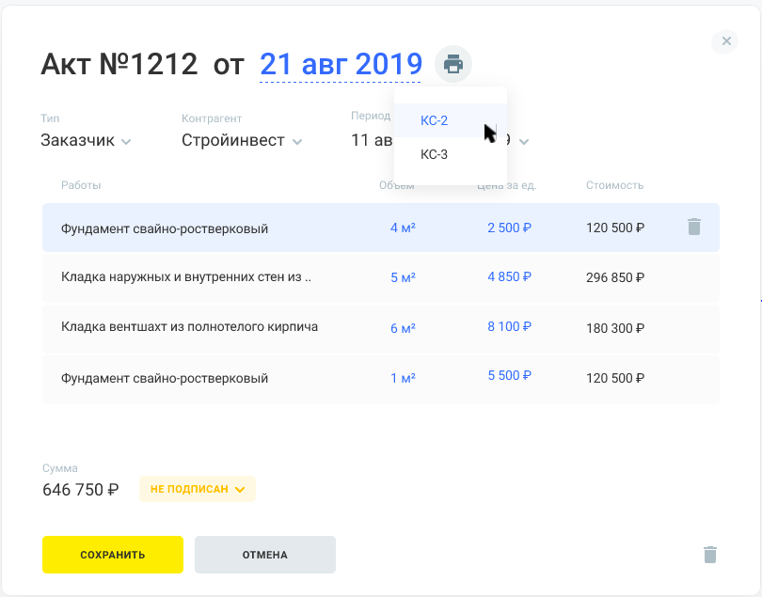Click the СОХРАНИТЬ button
The width and height of the screenshot is (762, 597).
click(113, 555)
